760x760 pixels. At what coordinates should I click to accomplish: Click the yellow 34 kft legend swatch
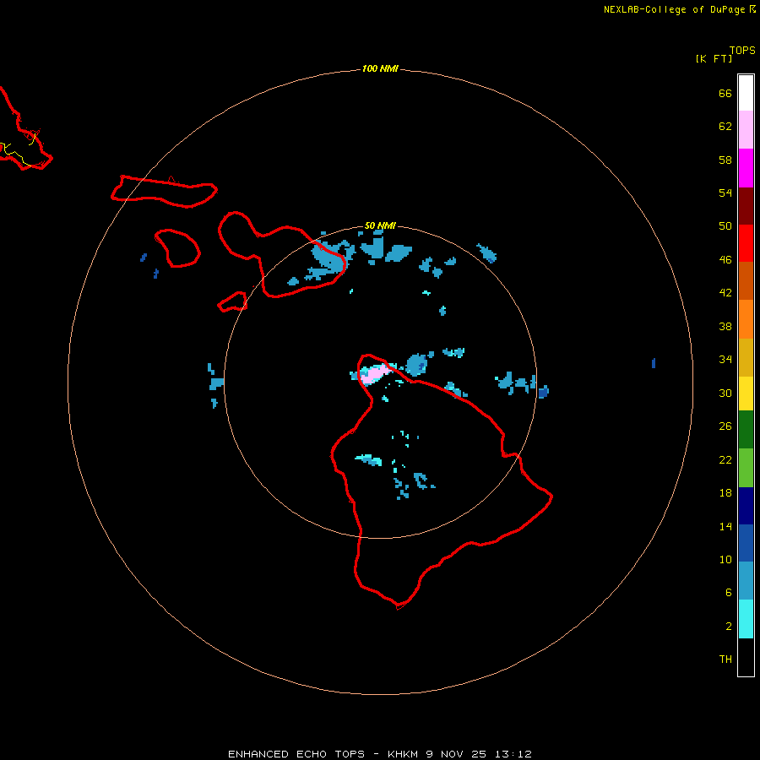pos(746,394)
